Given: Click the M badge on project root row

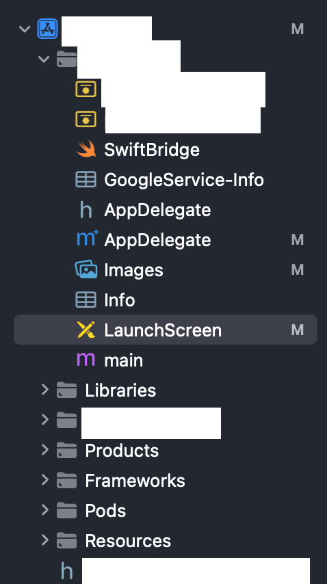Looking at the screenshot, I should click(x=297, y=29).
